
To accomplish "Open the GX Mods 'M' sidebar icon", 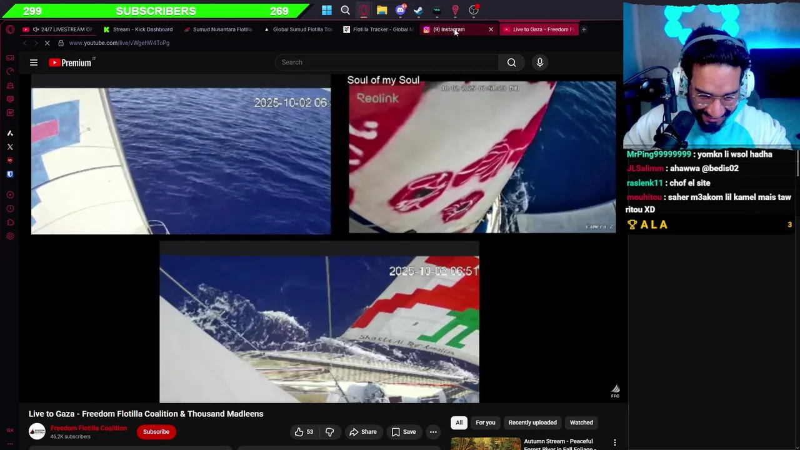I will click(x=10, y=112).
